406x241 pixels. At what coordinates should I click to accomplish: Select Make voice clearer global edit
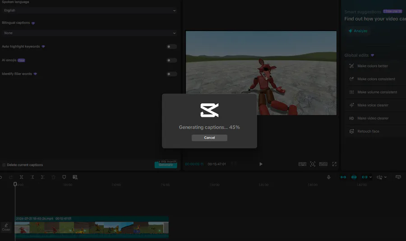tap(375, 105)
